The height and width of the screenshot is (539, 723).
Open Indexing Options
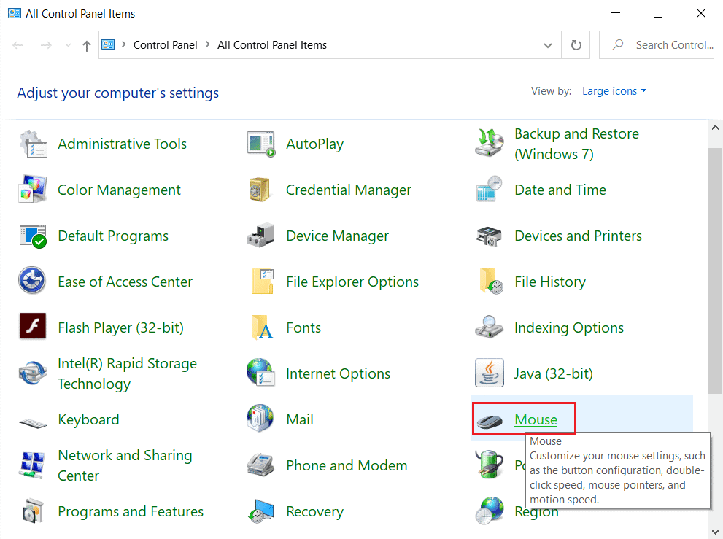point(569,327)
